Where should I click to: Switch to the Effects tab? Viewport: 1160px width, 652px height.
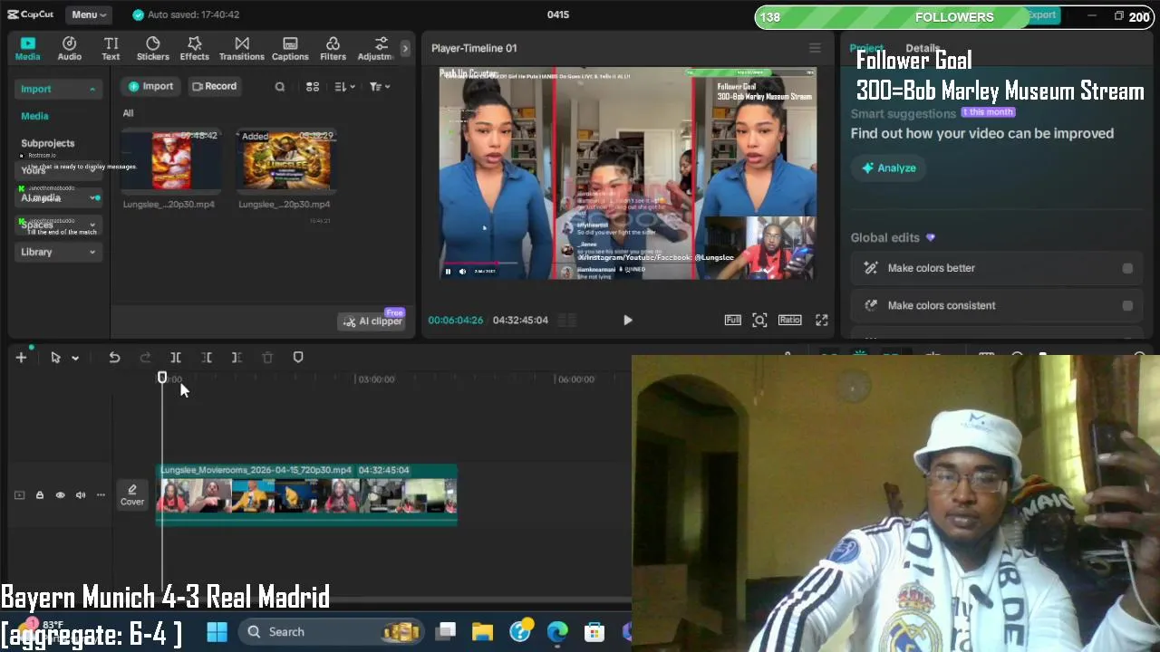[194, 49]
